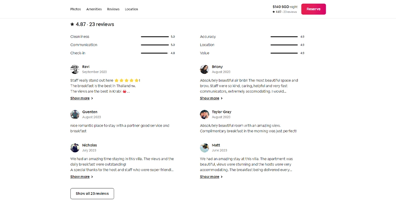Image resolution: width=396 pixels, height=208 pixels.
Task: Expand Briony's review with Show more
Action: [212, 98]
